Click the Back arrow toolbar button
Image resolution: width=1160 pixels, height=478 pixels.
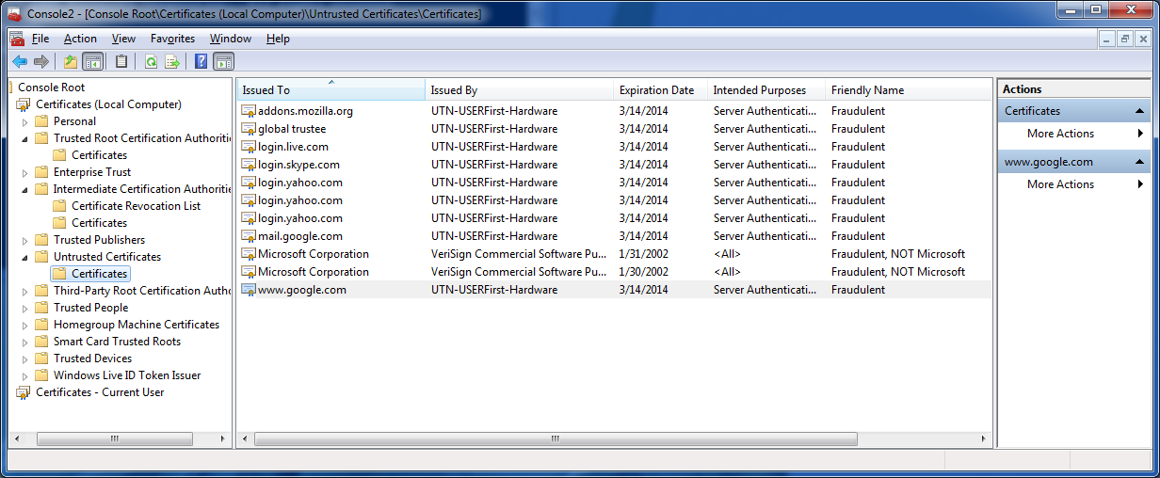click(20, 62)
